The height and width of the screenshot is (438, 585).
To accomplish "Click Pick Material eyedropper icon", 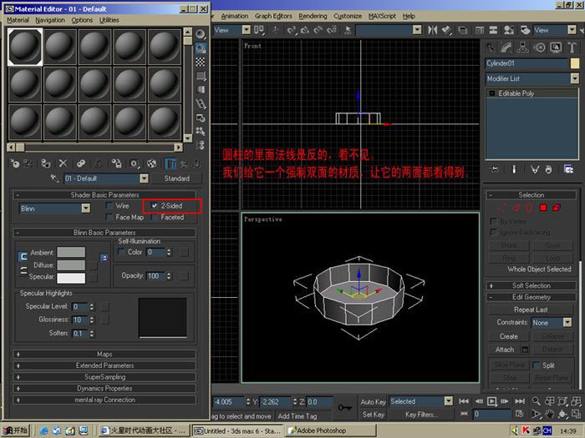I will pyautogui.click(x=54, y=179).
